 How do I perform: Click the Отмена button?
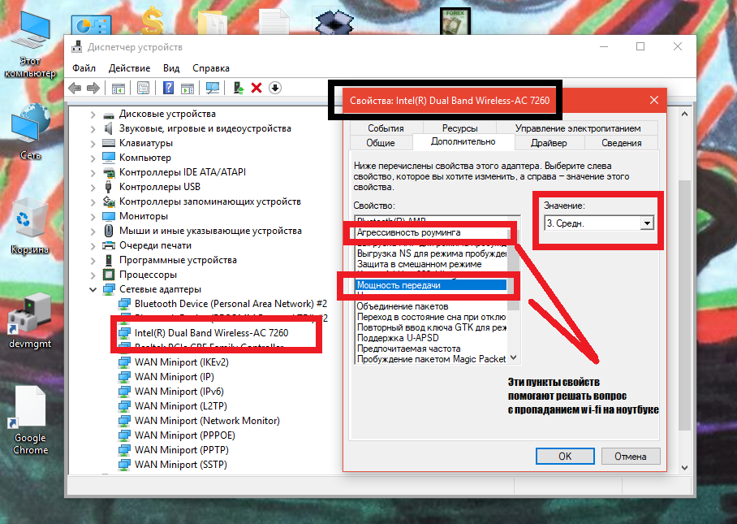coord(631,456)
